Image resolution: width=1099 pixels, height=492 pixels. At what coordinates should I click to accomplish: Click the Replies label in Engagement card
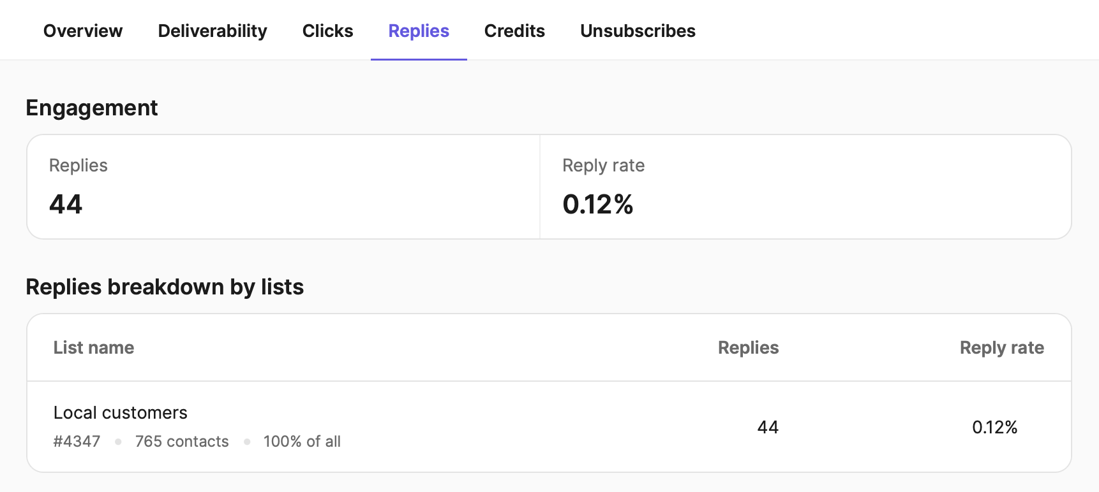(x=78, y=166)
